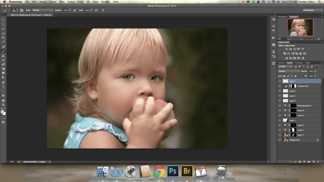
Task: Open the blend mode dropdown set to Overlay
Action: (289, 71)
